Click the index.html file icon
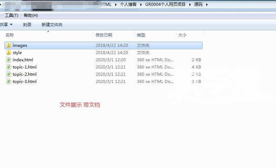 pos(9,60)
